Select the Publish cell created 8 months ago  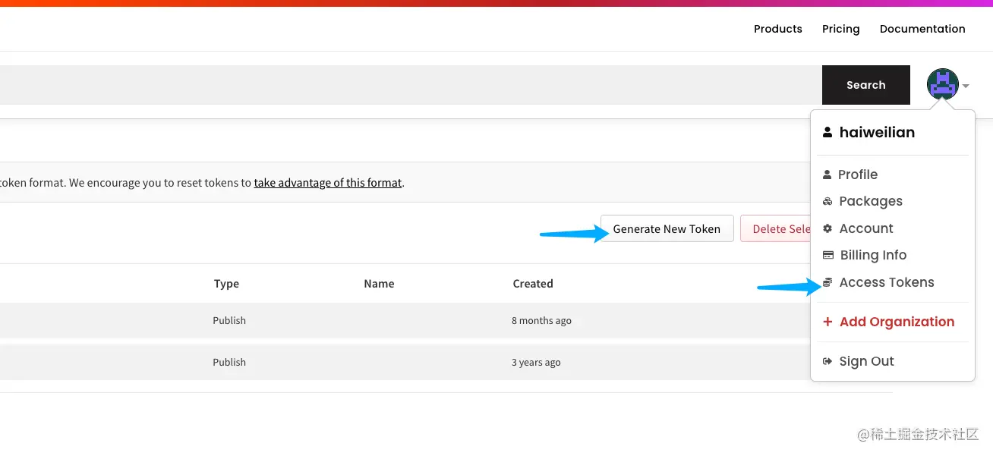229,321
